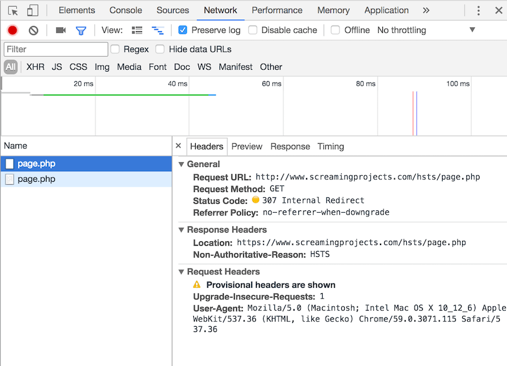Click the Non-Authoritative-Reason value 'HSTS'
507x366 pixels.
pos(320,255)
